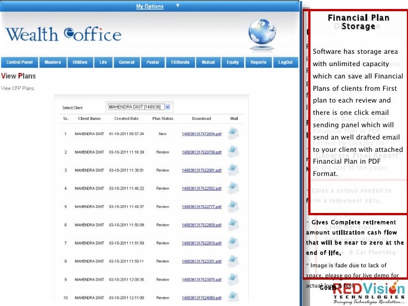Open the FD/Bonds menu

pos(180,62)
